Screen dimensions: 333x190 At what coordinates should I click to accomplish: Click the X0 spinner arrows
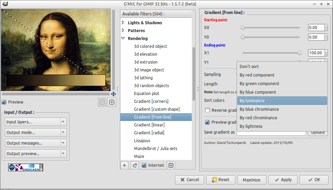[x=326, y=28]
